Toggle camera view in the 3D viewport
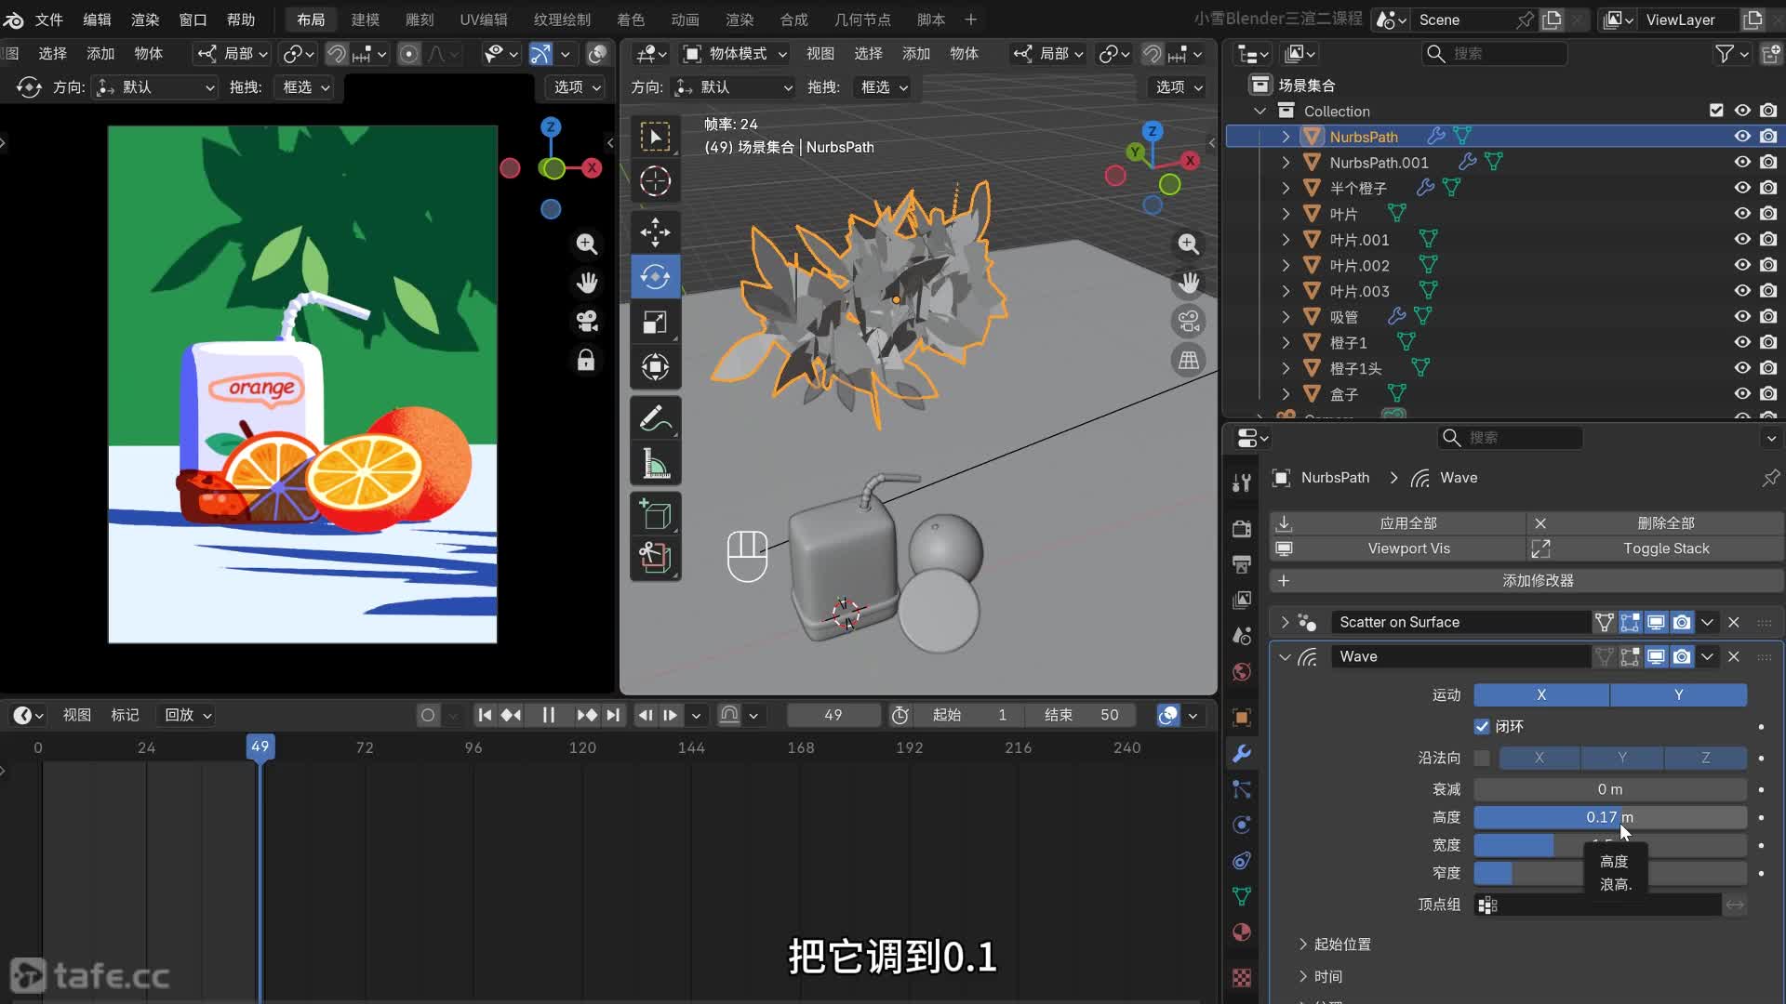 [1188, 322]
